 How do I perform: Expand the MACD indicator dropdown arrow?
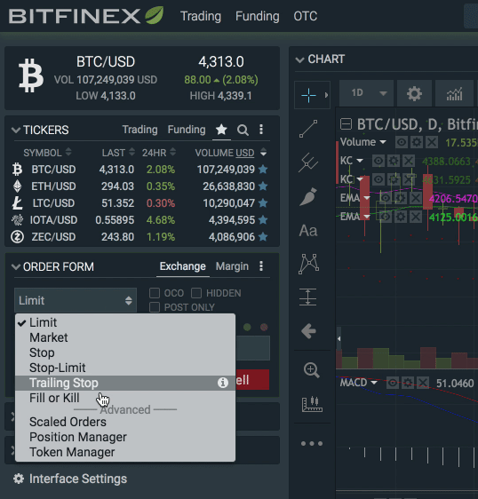374,383
